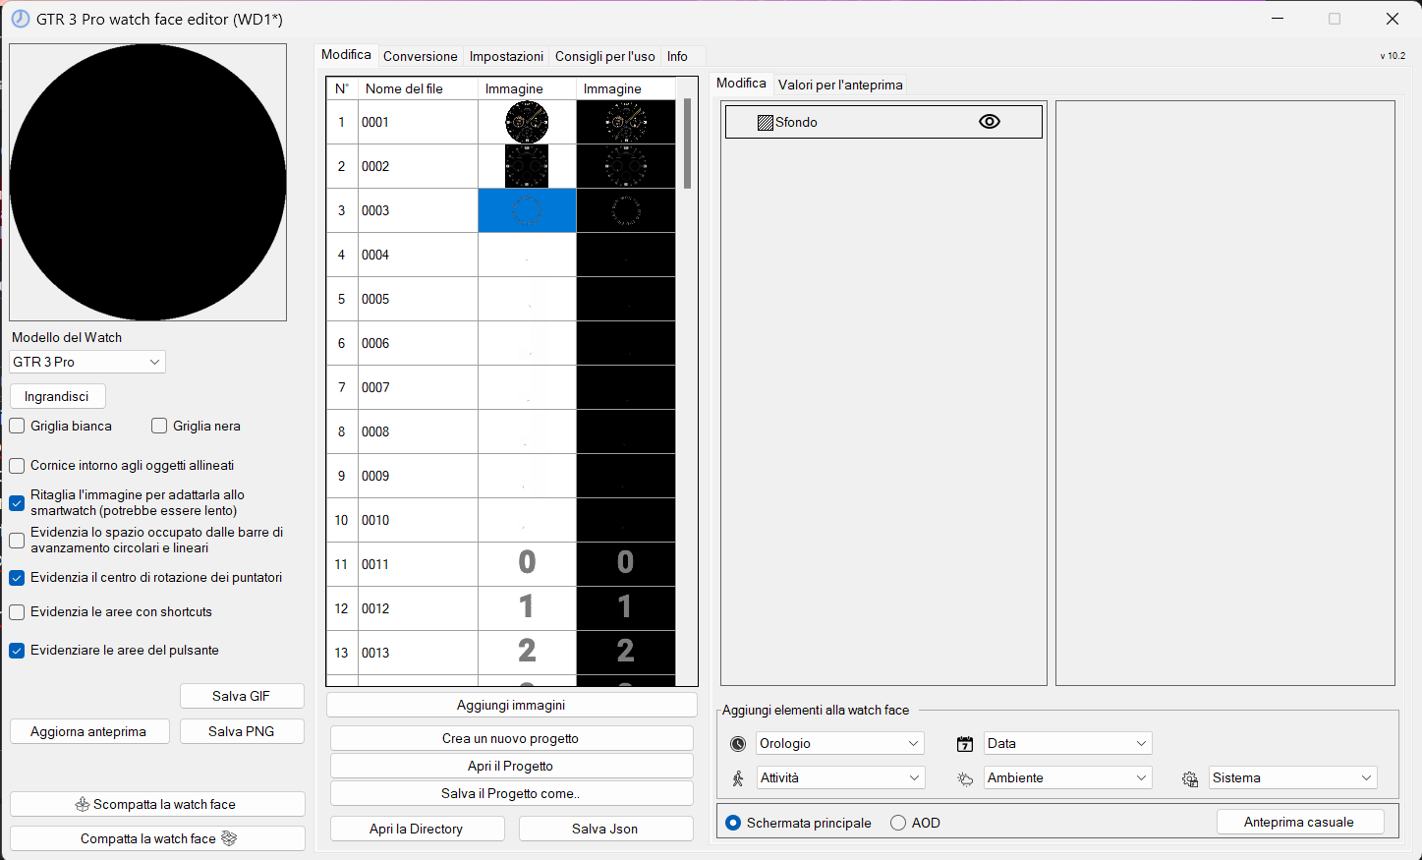This screenshot has width=1422, height=860.
Task: Hide the Sfondo layer with eye icon
Action: click(990, 122)
